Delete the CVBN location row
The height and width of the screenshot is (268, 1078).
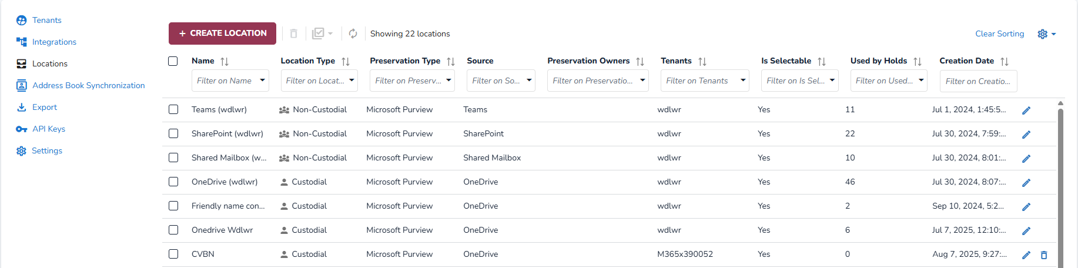(1044, 255)
